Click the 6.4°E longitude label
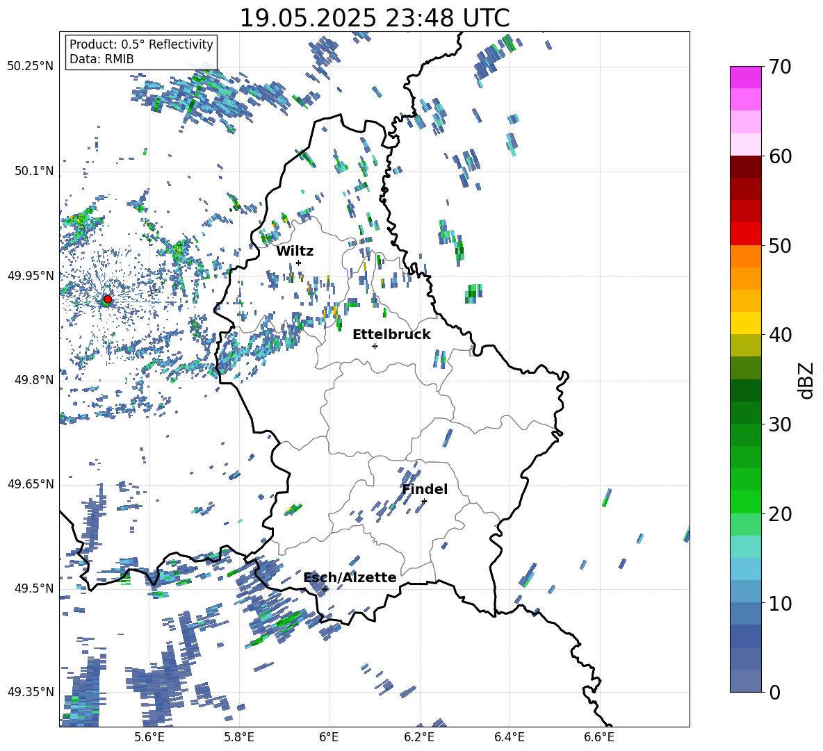 click(509, 737)
